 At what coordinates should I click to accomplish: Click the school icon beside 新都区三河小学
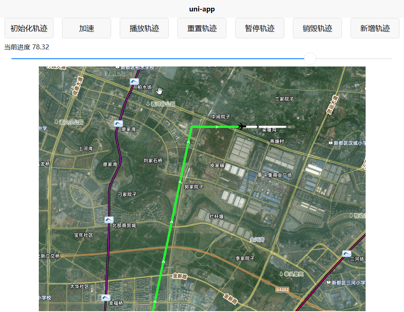point(328,282)
